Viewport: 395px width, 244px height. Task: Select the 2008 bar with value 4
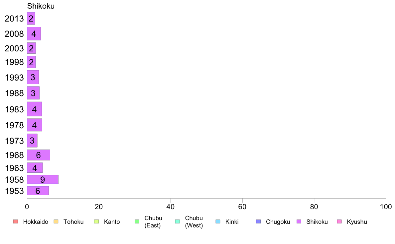pos(34,34)
